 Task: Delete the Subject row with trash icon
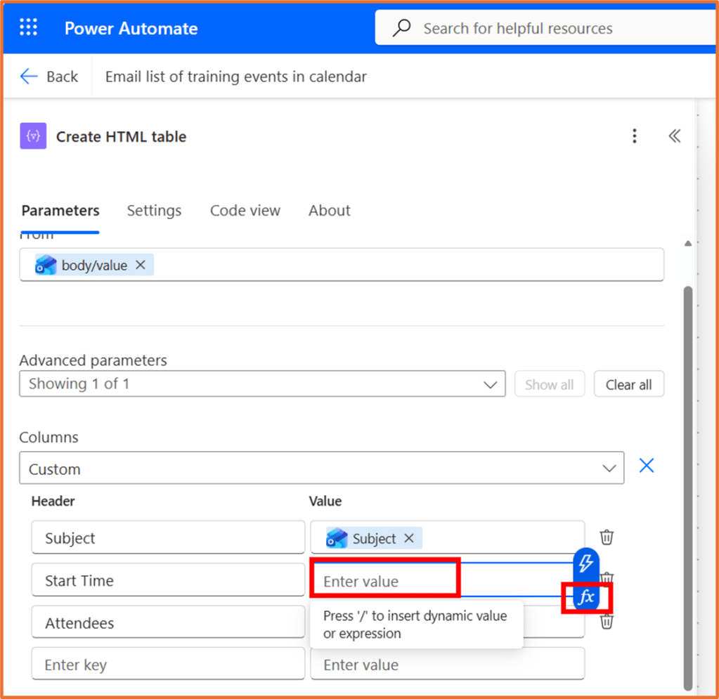[607, 537]
